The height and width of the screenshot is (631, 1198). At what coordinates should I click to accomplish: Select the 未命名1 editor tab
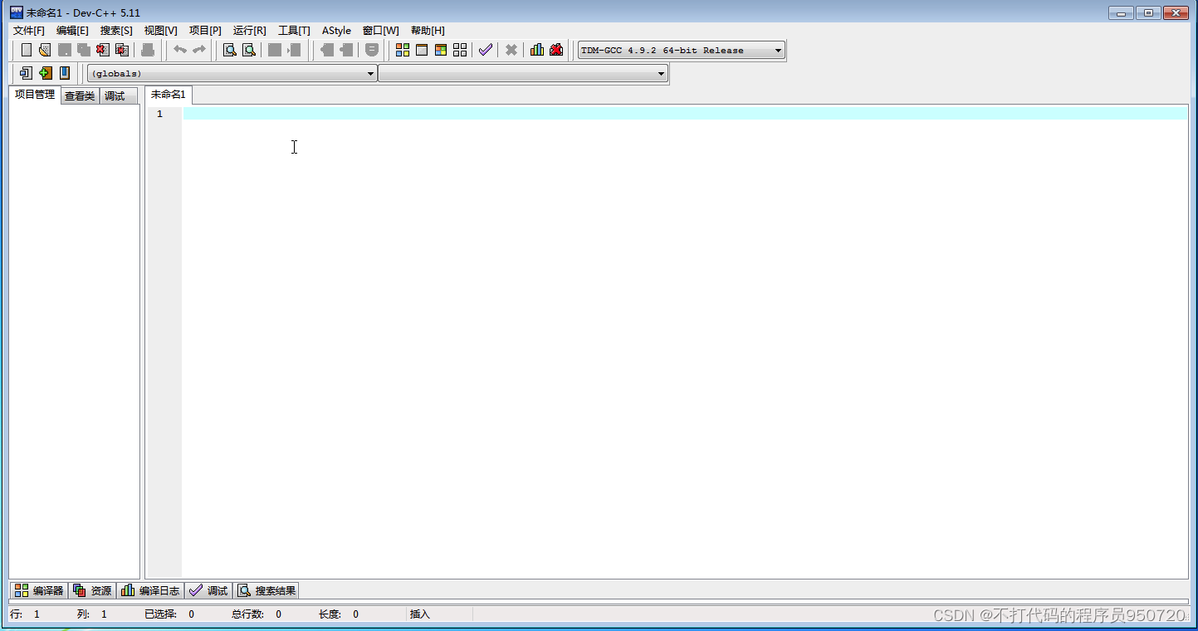169,95
